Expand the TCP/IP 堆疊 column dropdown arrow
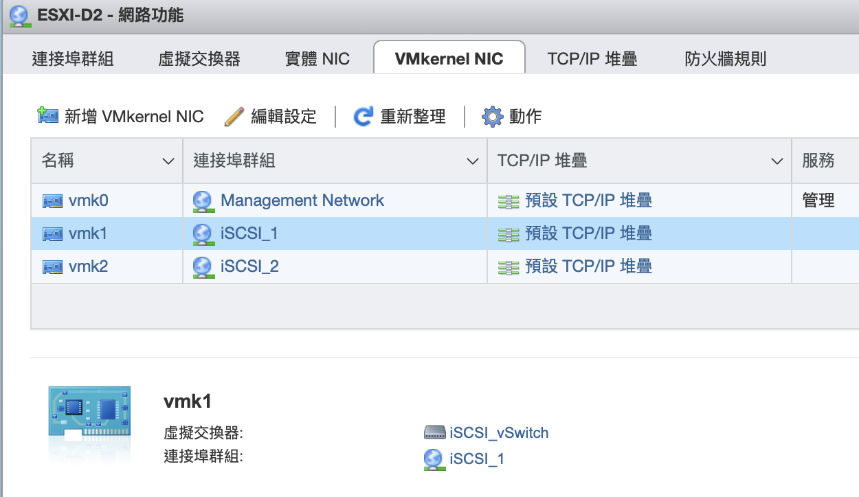The height and width of the screenshot is (497, 859). click(x=777, y=161)
